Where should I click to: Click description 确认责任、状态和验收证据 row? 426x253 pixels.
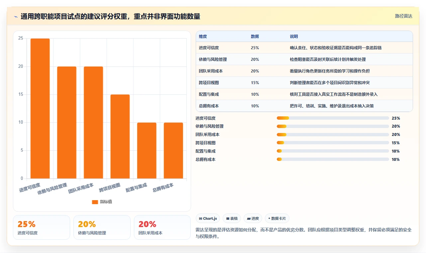tap(336, 48)
